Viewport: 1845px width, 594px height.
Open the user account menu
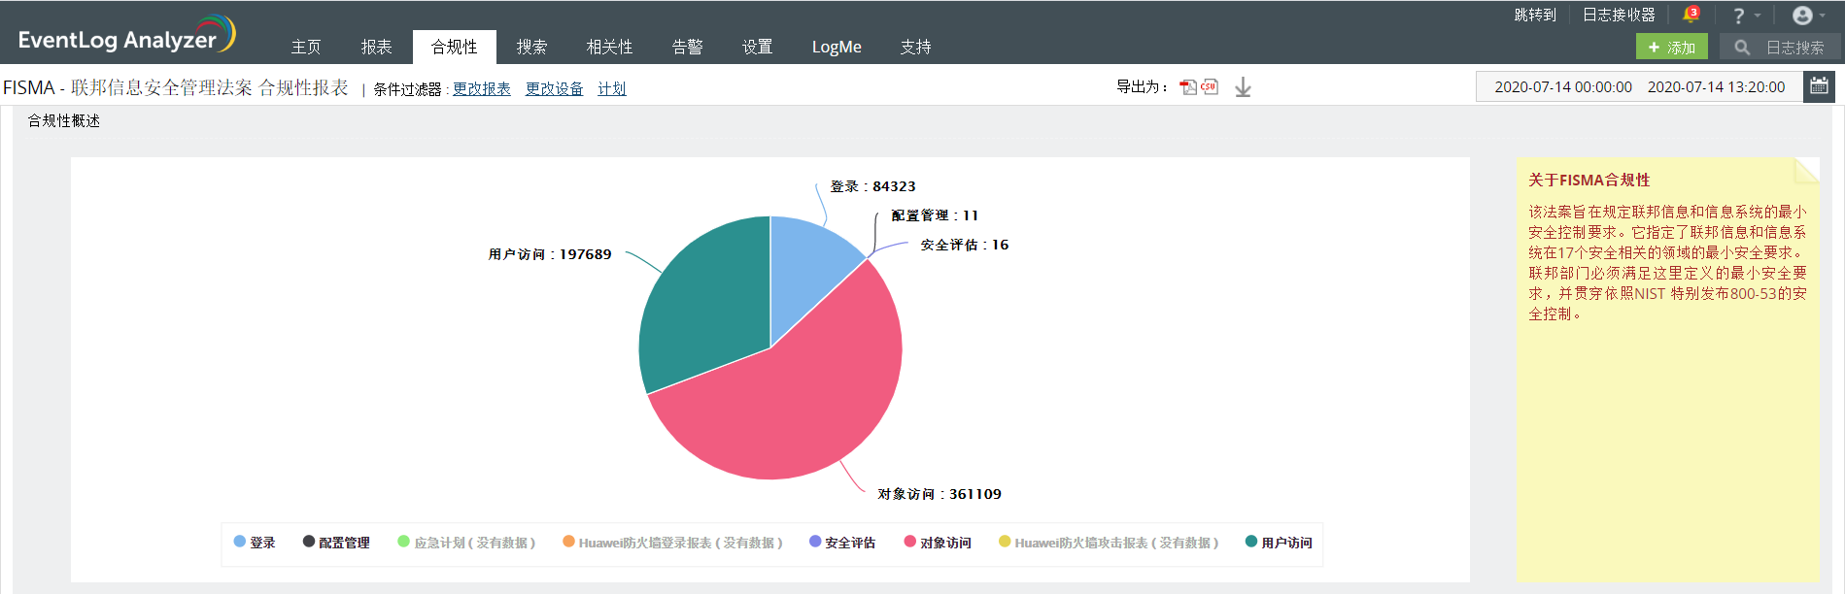[x=1808, y=16]
